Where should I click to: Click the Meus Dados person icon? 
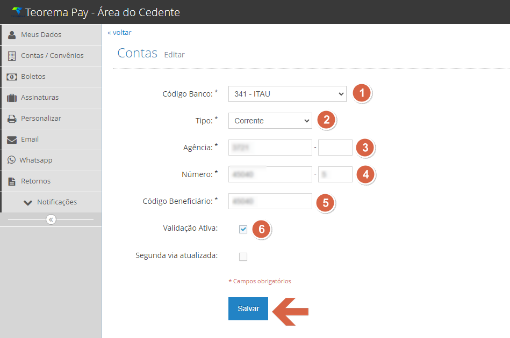pyautogui.click(x=12, y=35)
